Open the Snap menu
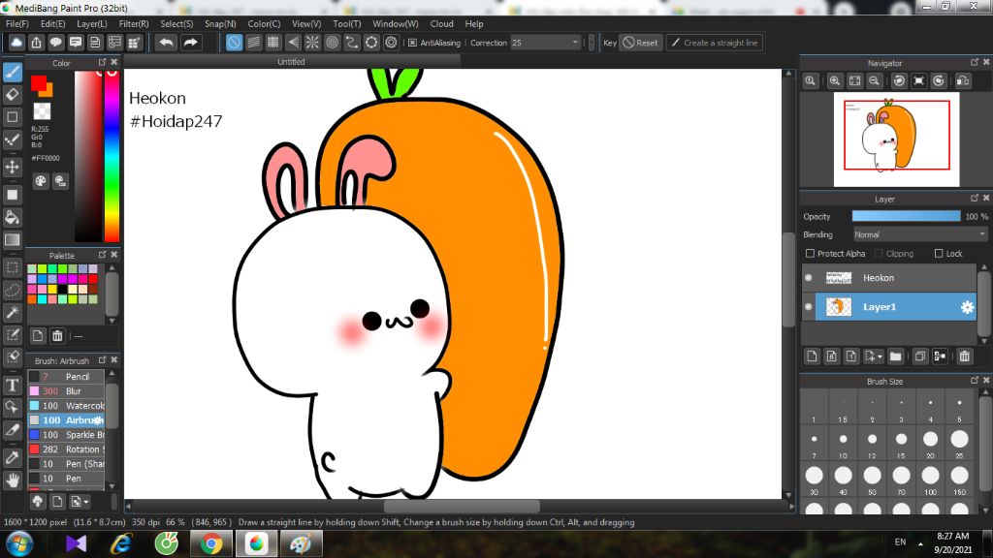The width and height of the screenshot is (993, 558). [x=220, y=24]
